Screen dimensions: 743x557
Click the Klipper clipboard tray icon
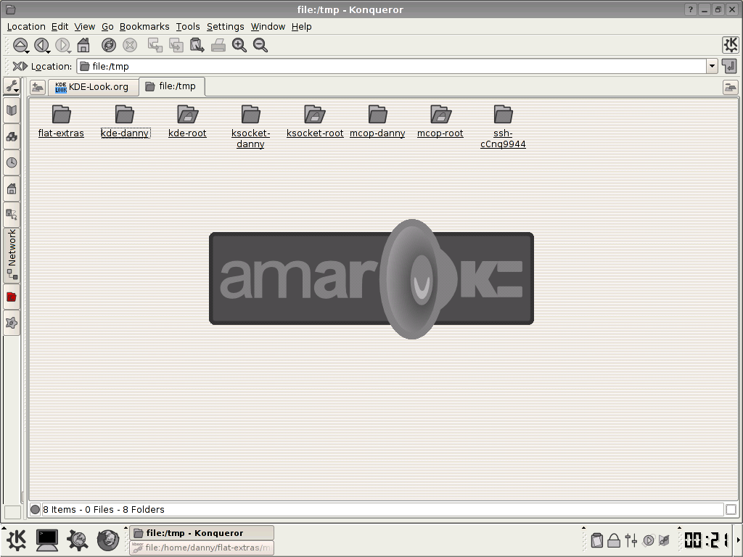click(597, 540)
